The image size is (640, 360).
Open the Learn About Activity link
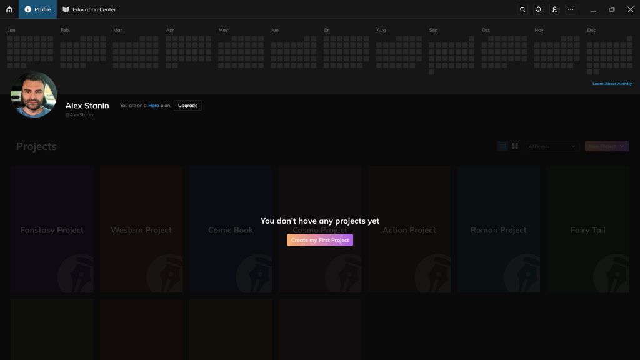[x=612, y=84]
